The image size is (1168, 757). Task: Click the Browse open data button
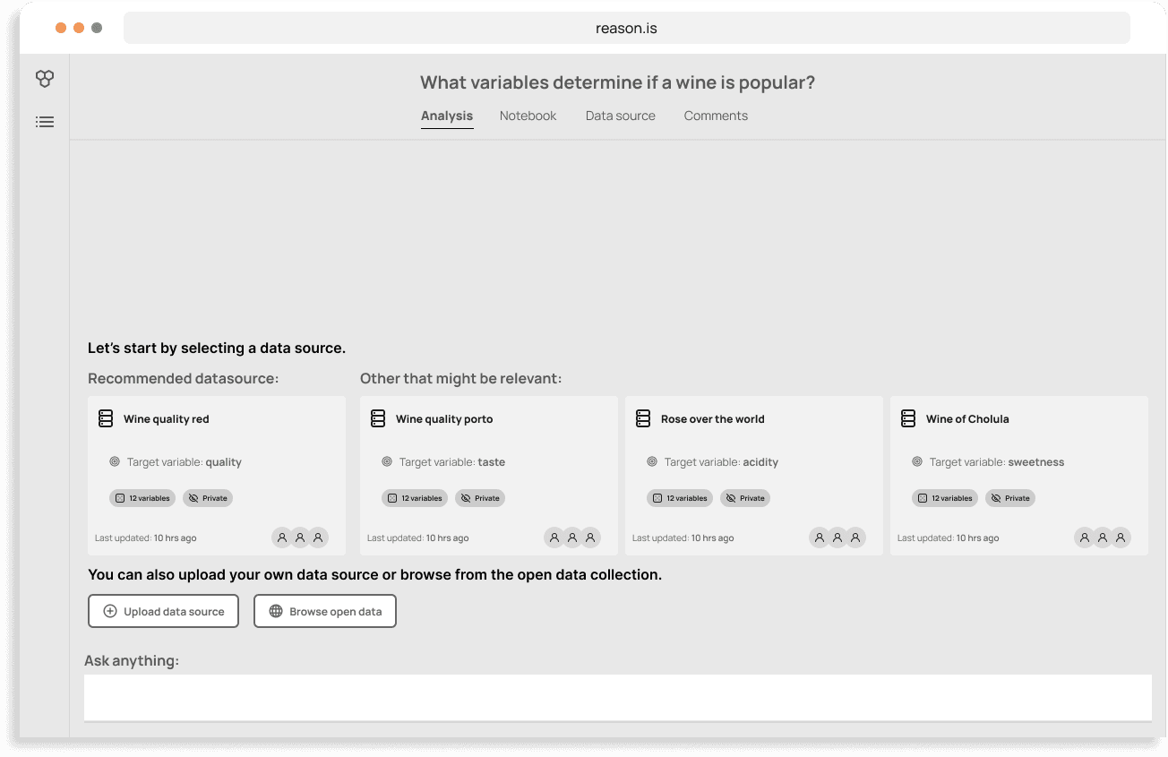click(324, 610)
